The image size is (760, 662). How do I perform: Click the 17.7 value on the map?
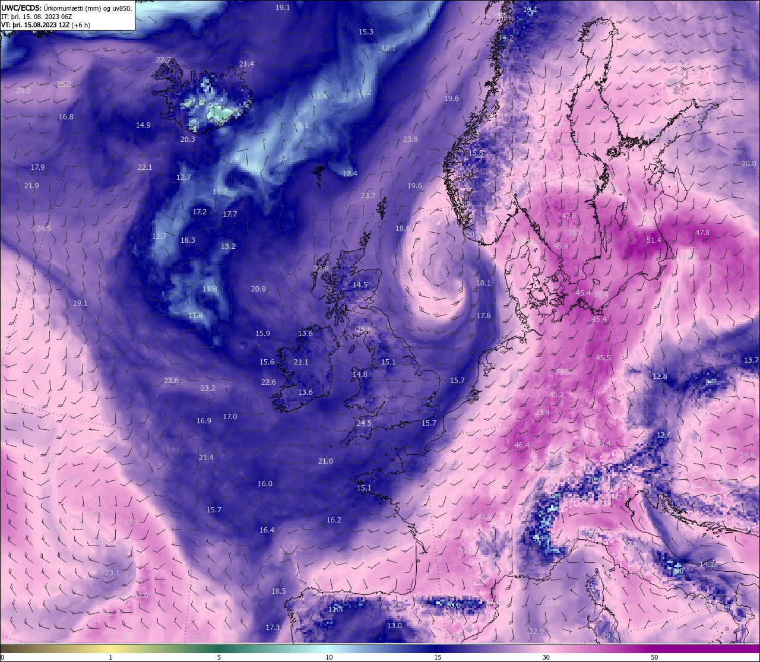[x=230, y=214]
